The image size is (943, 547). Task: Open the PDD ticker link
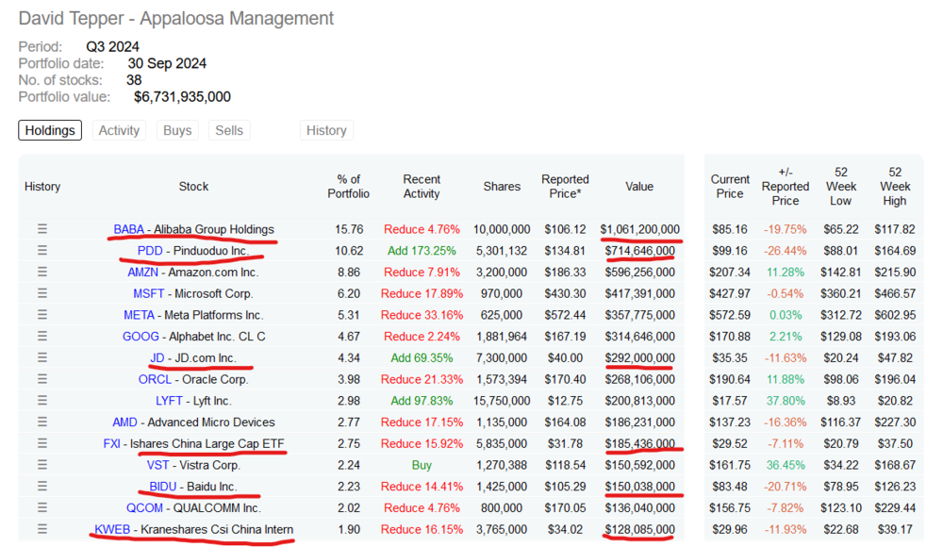pos(150,251)
